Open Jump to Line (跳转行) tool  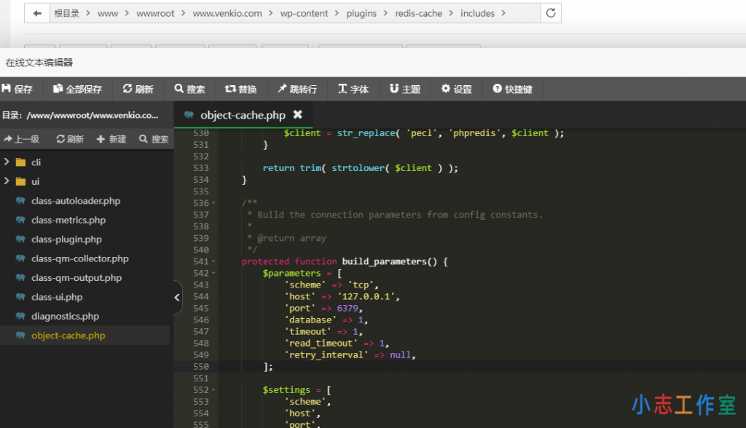(x=297, y=89)
